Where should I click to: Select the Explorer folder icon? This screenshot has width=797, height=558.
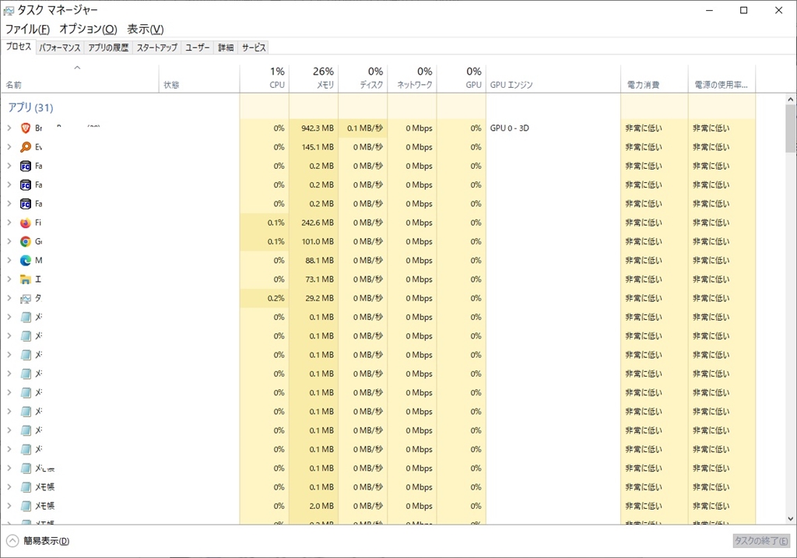pos(26,279)
